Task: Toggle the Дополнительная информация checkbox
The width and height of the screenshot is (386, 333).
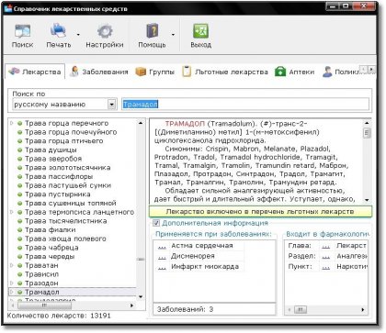Action: pos(156,223)
